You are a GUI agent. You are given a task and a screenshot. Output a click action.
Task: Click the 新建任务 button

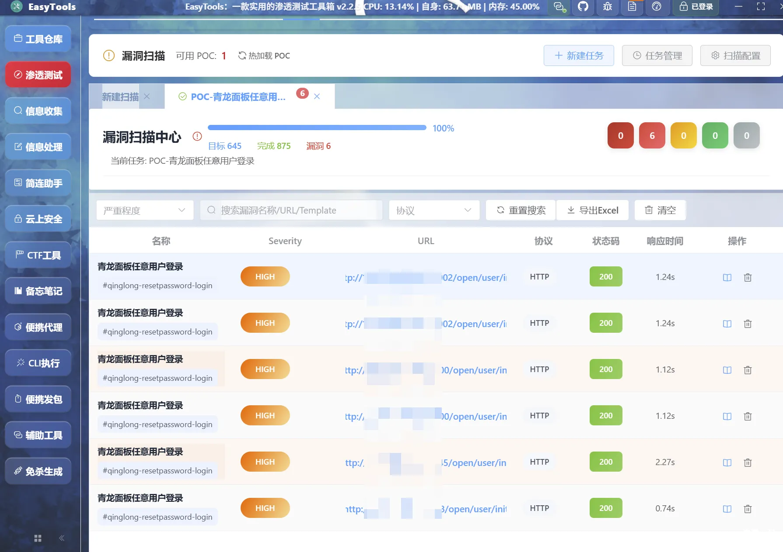pos(579,55)
